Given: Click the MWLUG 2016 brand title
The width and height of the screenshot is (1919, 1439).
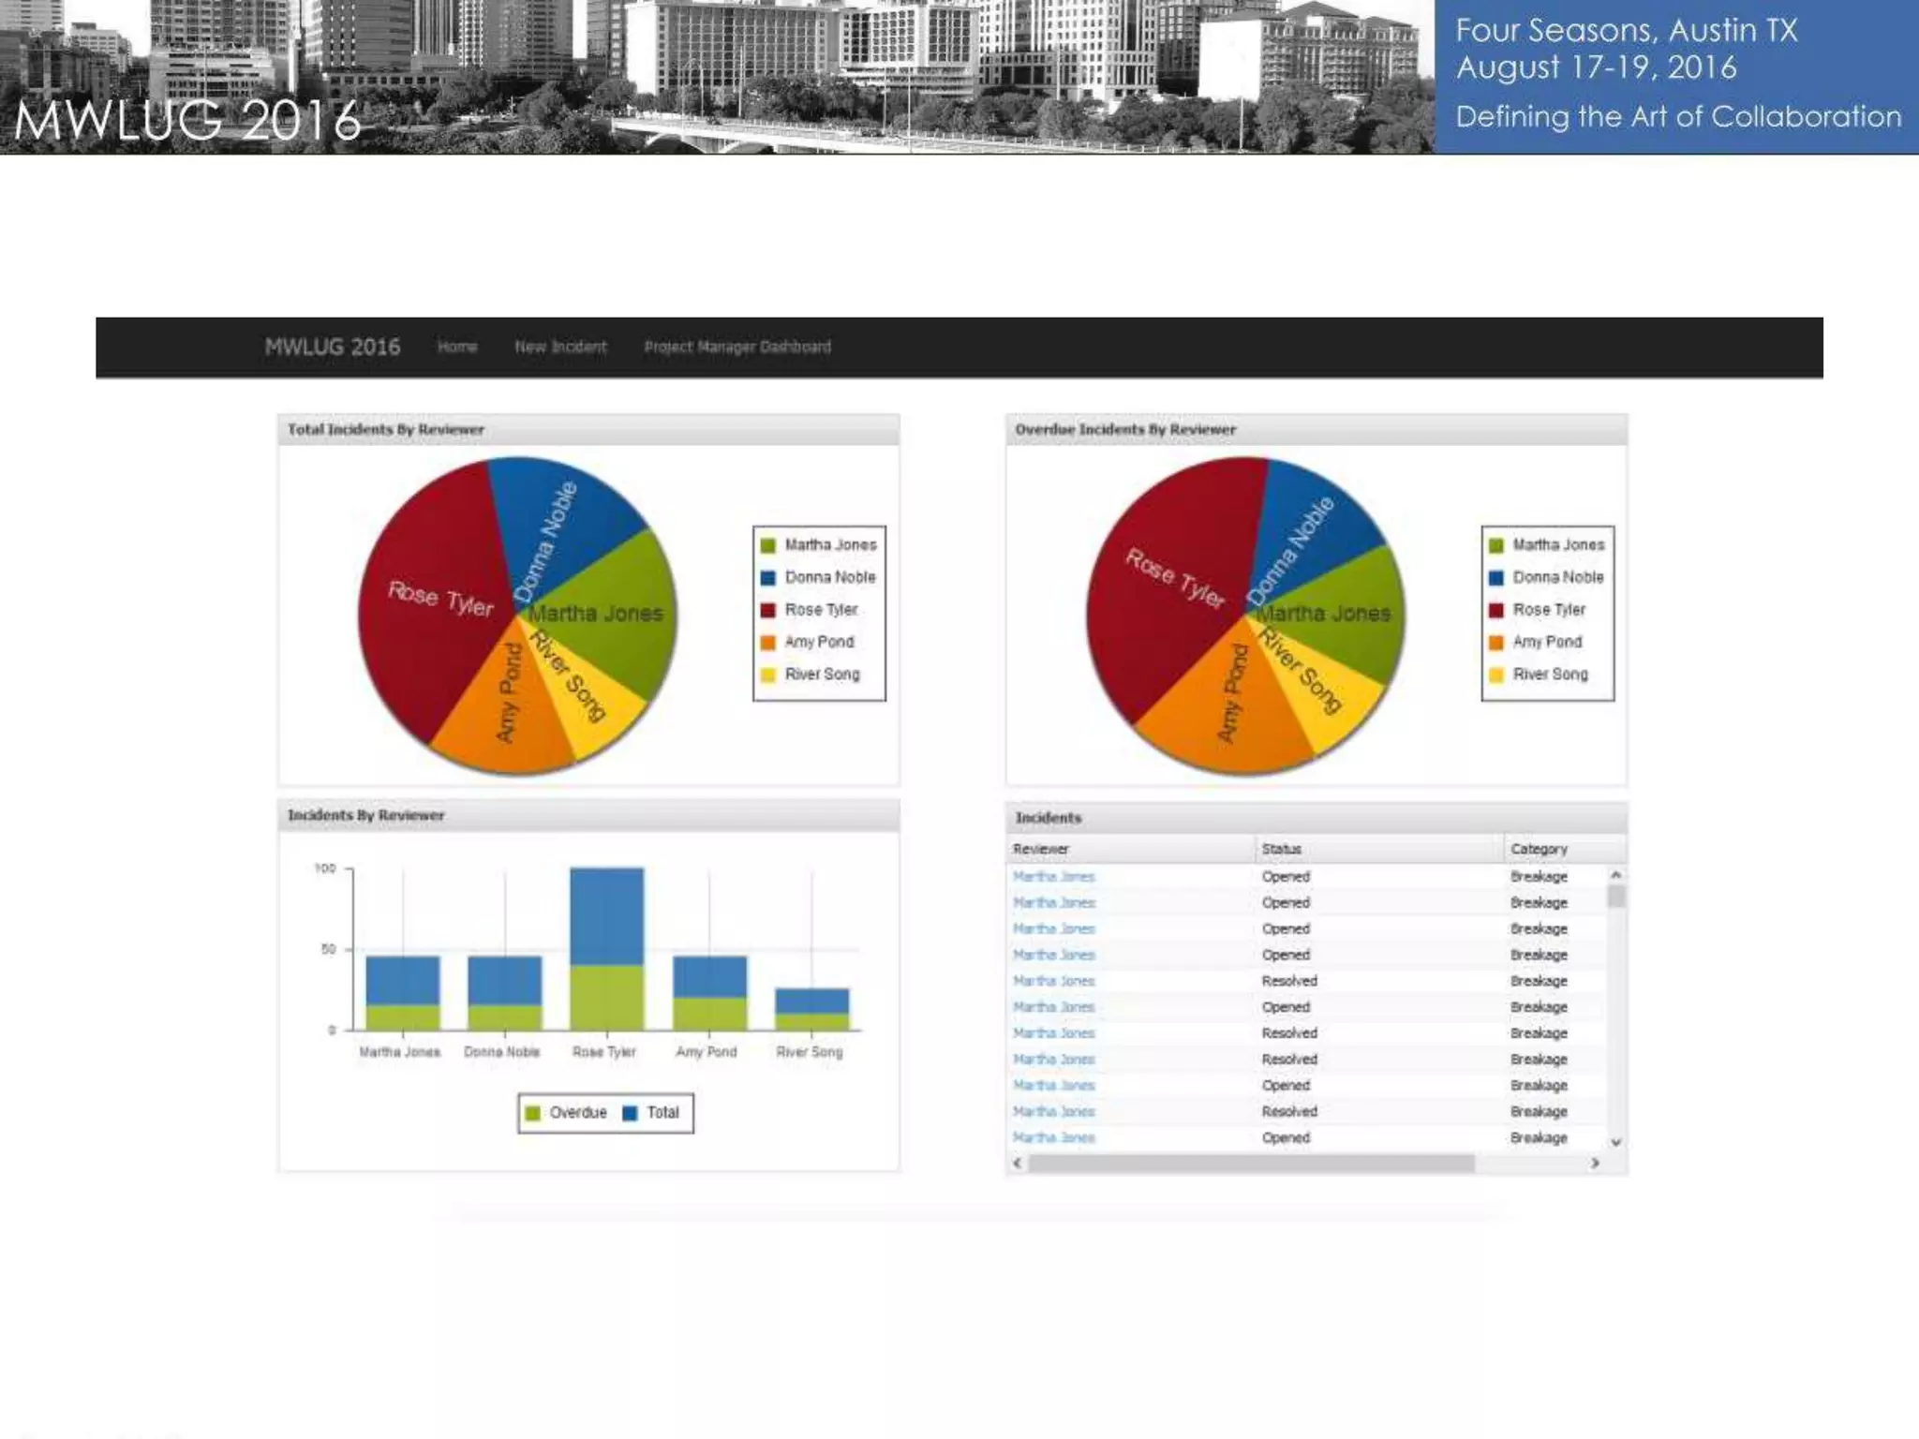Looking at the screenshot, I should [332, 347].
